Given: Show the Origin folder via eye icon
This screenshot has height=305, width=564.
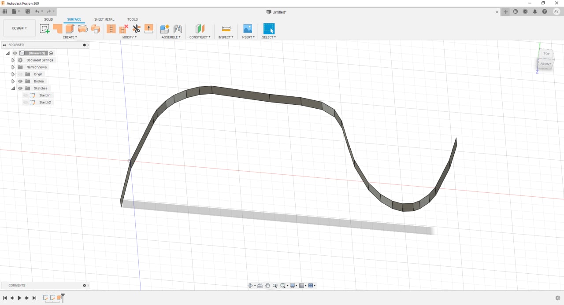Looking at the screenshot, I should (20, 74).
